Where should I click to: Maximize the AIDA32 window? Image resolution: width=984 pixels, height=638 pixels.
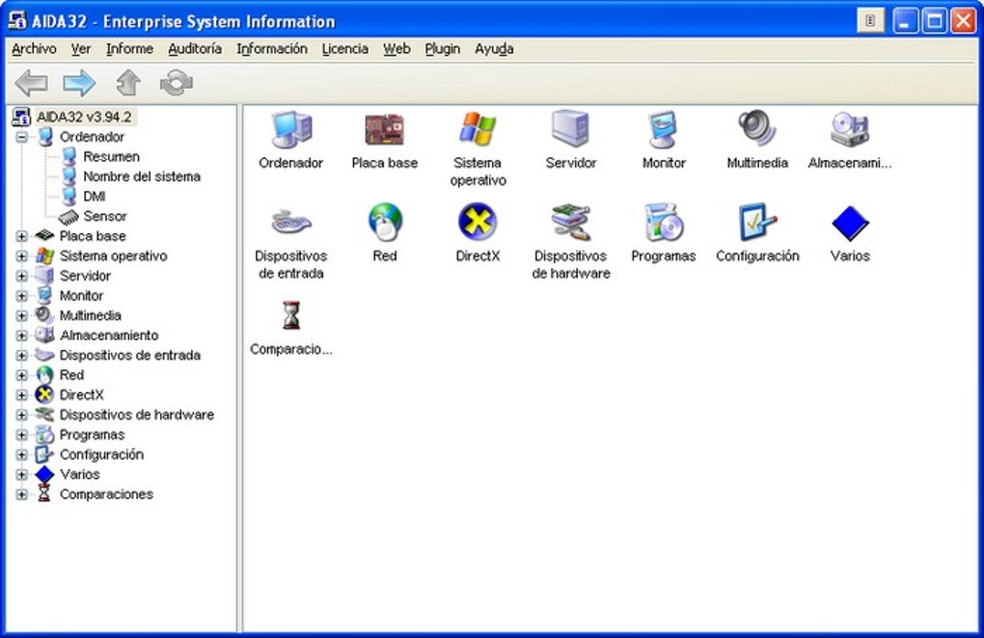[935, 20]
